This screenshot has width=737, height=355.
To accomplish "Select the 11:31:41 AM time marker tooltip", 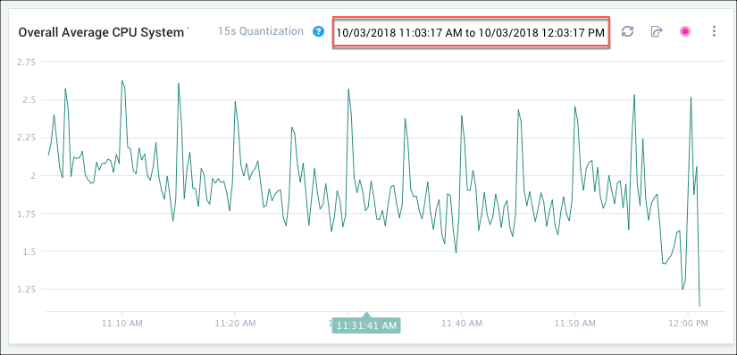I will pyautogui.click(x=366, y=325).
